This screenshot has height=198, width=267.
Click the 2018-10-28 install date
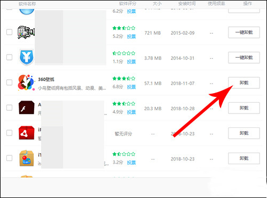183,109
